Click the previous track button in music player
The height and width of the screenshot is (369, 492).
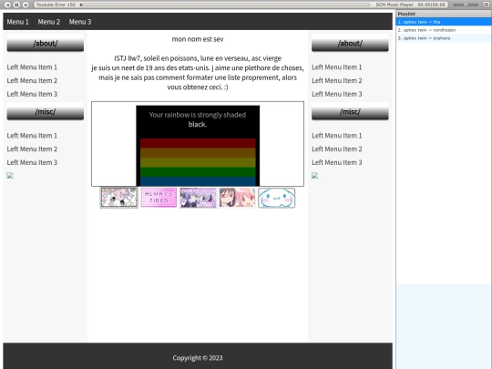(8, 5)
